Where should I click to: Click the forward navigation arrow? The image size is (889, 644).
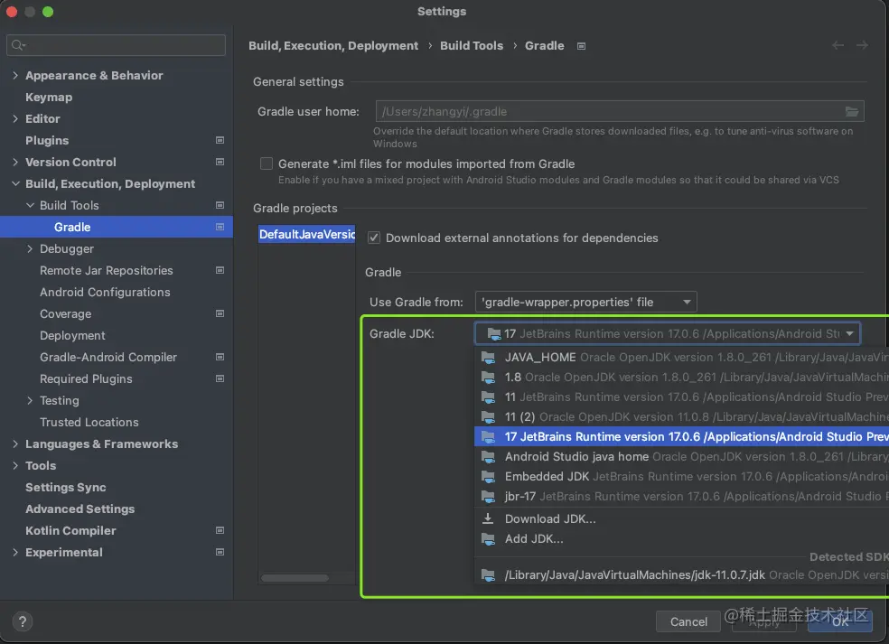pyautogui.click(x=862, y=46)
